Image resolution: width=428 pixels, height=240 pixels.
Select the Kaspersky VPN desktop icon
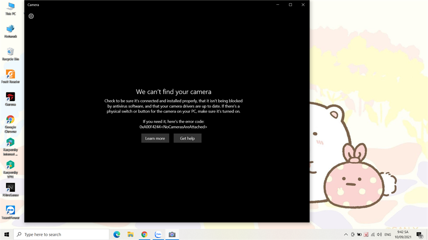tap(10, 166)
